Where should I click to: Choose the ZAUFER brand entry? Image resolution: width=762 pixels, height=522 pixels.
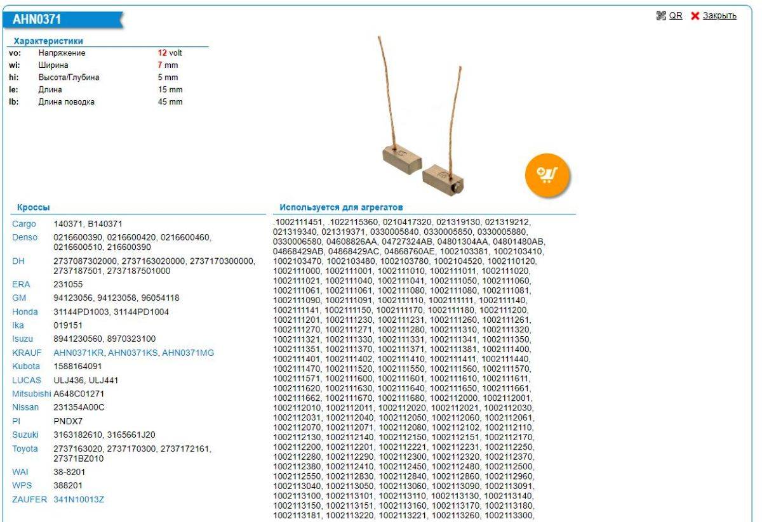coord(30,499)
